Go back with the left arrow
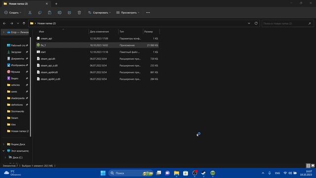Screen dimensions: 316x178 [x=4, y=23]
